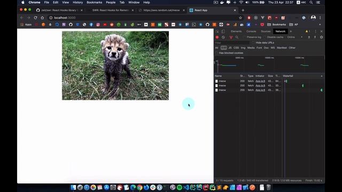Clear the network log
Viewport: 342px width, 192px height.
223,37
